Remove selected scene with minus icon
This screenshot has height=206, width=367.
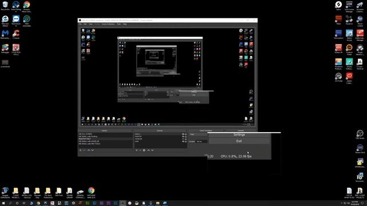(x=84, y=150)
